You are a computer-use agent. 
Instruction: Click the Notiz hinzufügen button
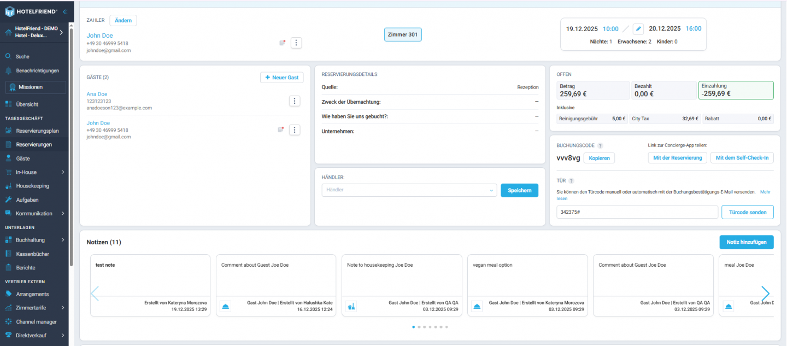click(746, 242)
